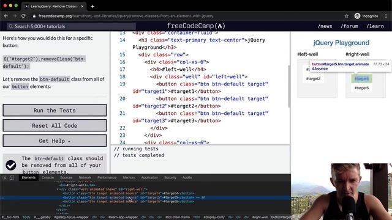Click the removeClass code example snippet
Viewport: 392px width, 220px height.
(44, 62)
